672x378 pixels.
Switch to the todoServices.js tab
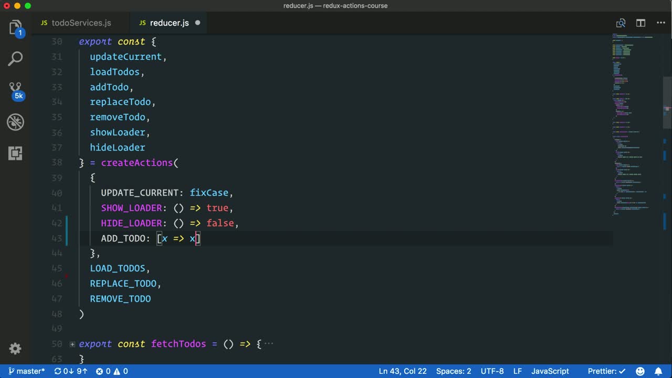[76, 23]
